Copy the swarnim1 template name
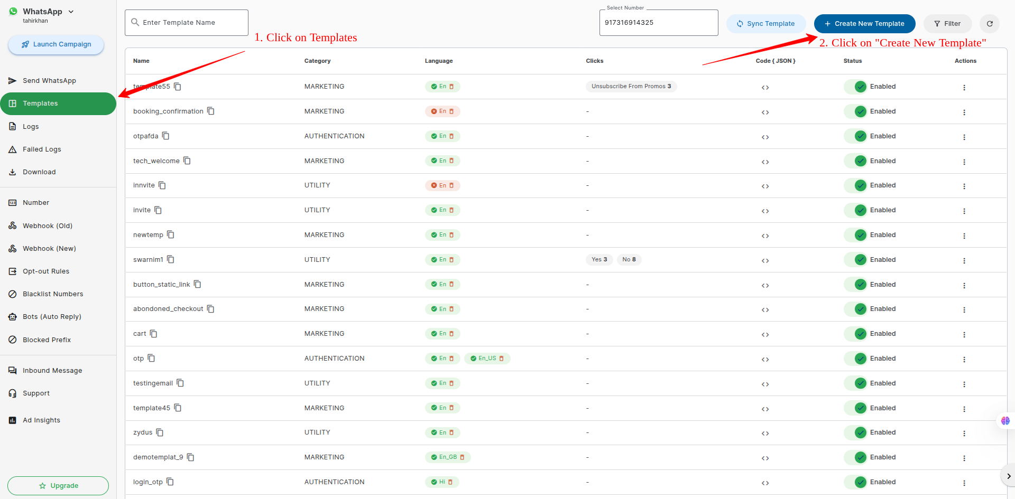This screenshot has height=499, width=1015. [x=171, y=260]
